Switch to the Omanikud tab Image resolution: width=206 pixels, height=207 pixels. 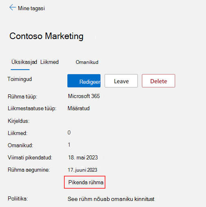pyautogui.click(x=87, y=62)
